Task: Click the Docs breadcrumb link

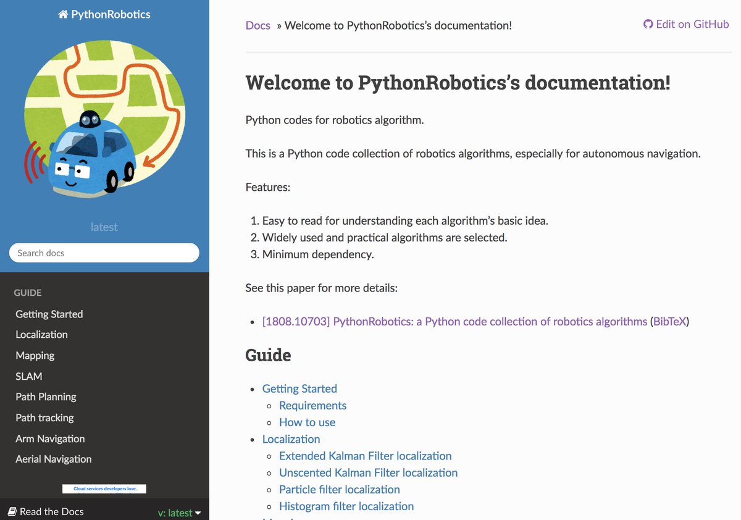Action: [258, 25]
